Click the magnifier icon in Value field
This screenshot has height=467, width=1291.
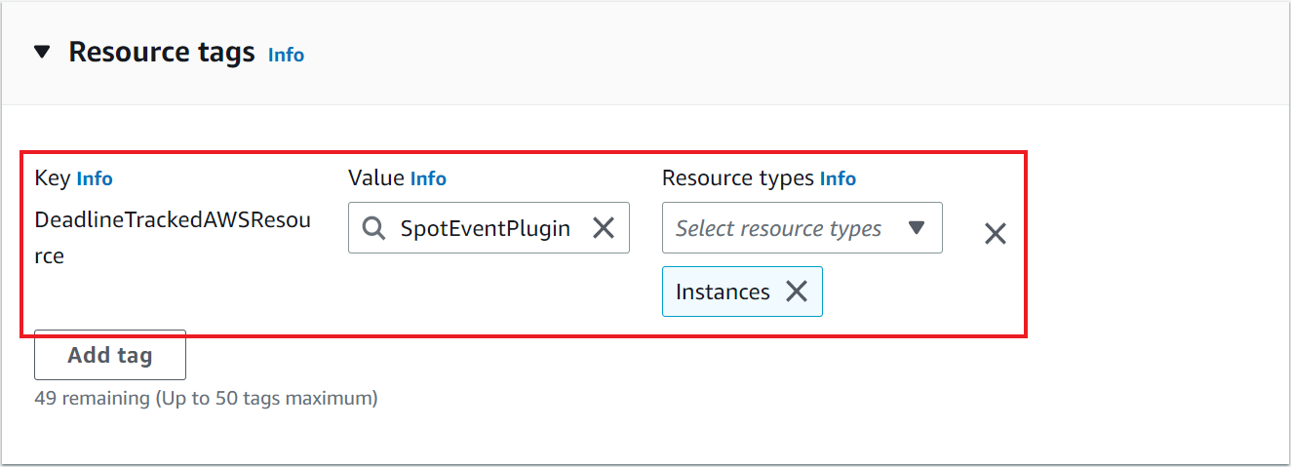pyautogui.click(x=373, y=228)
